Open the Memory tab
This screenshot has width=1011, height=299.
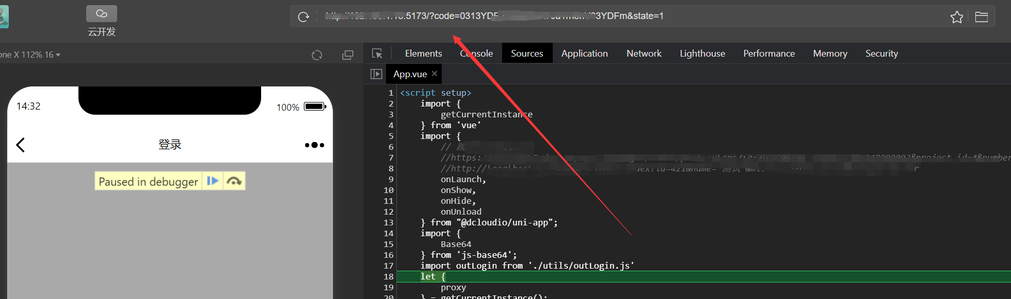point(830,54)
